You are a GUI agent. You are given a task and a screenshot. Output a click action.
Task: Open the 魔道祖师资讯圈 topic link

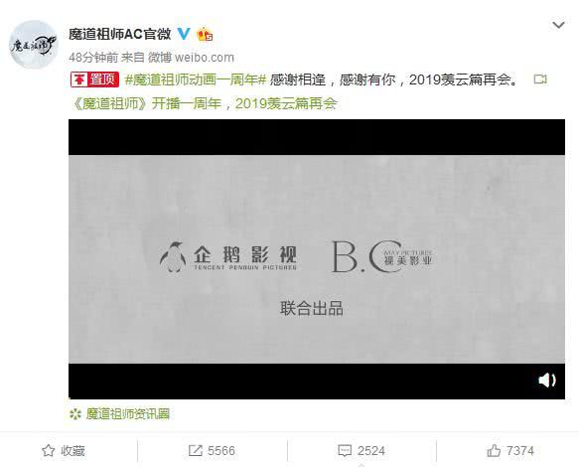click(128, 413)
